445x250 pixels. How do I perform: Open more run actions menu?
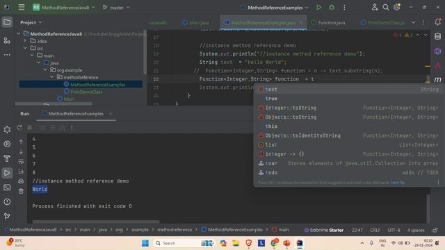344,8
